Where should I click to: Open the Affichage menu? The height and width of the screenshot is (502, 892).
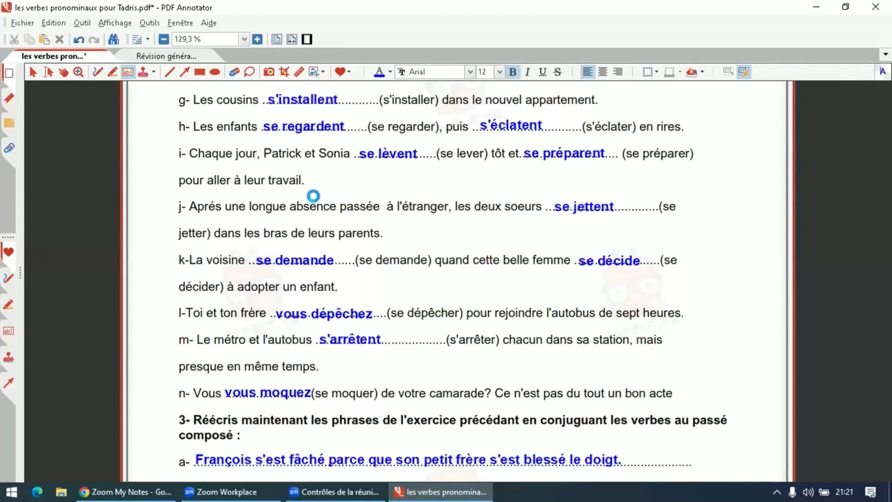[x=115, y=23]
